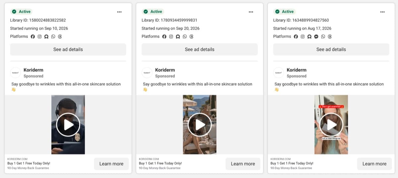Click KORIDERM.COM link text on the Sep 10 ad
The image size is (398, 178).
[17, 159]
